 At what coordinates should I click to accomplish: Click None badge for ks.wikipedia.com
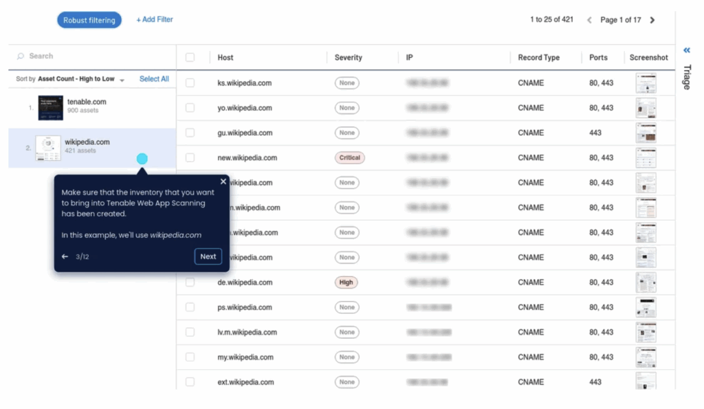click(346, 83)
